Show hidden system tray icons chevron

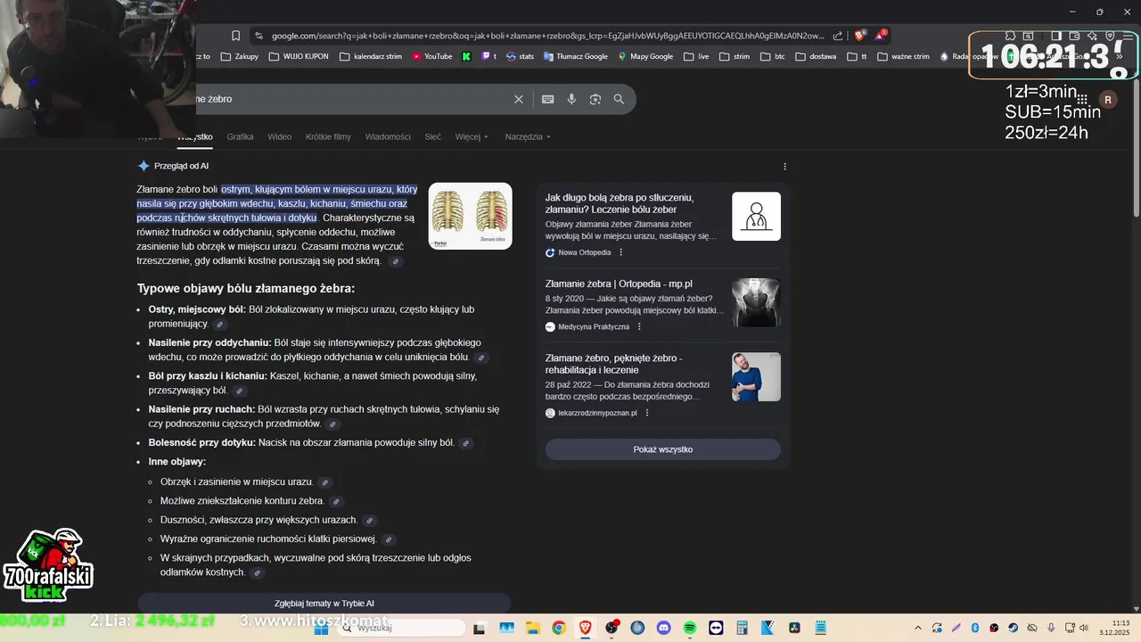point(920,628)
